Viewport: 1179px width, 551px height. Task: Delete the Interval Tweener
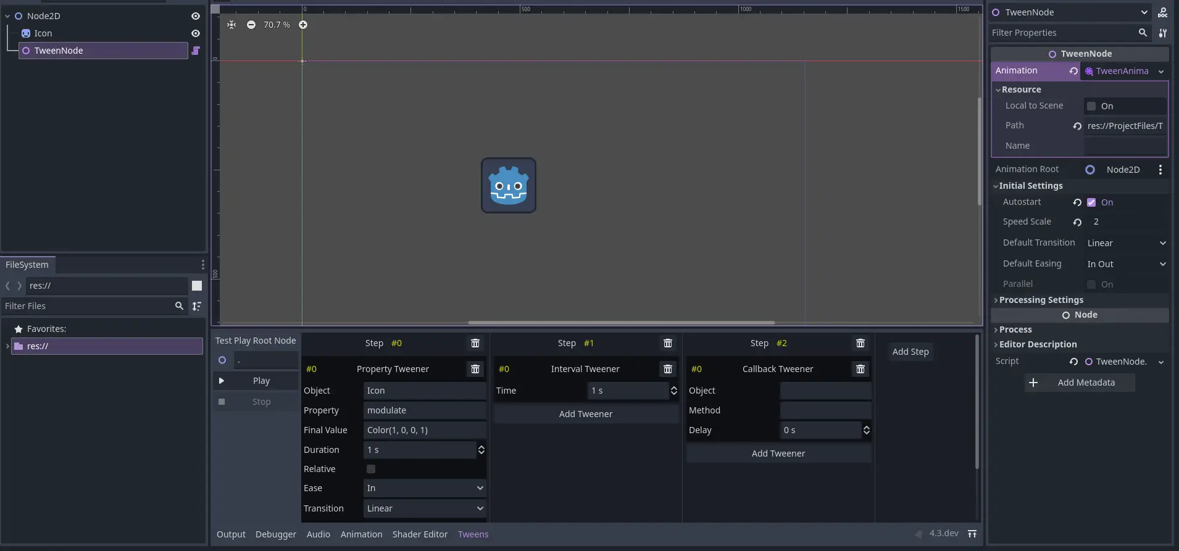click(x=668, y=369)
